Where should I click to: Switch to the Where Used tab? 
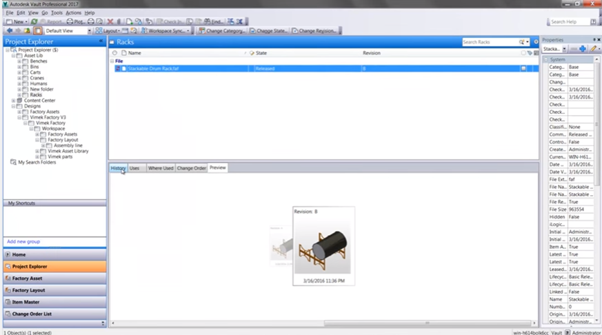(x=161, y=168)
